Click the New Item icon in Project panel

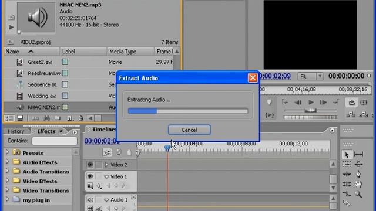pos(70,118)
